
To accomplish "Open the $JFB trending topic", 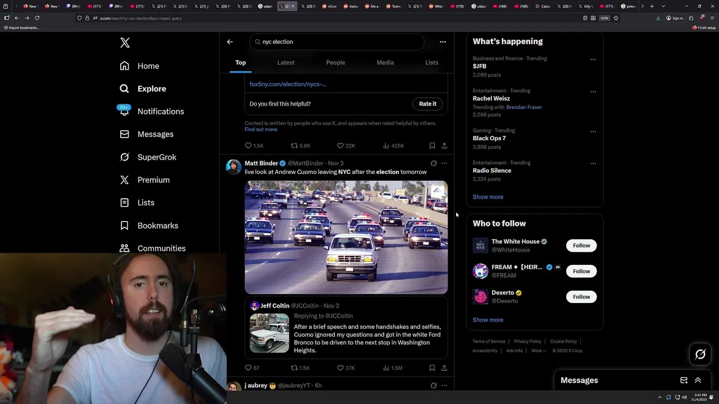I will (x=479, y=66).
